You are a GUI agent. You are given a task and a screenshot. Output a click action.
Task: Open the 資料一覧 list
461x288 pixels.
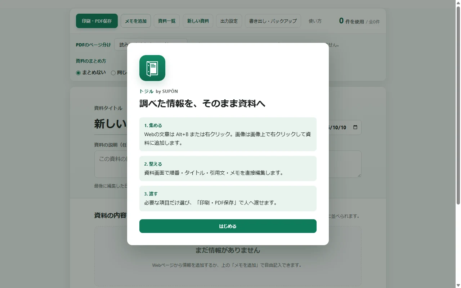pos(167,21)
